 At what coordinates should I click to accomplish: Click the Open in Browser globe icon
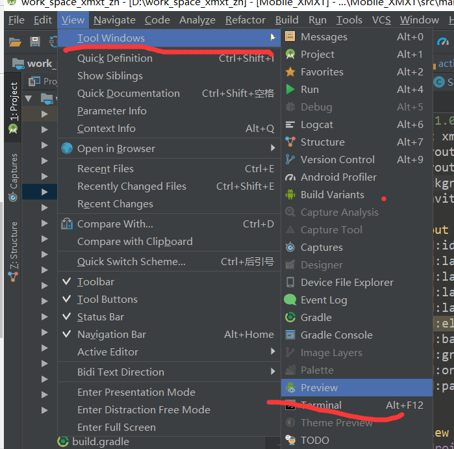67,148
